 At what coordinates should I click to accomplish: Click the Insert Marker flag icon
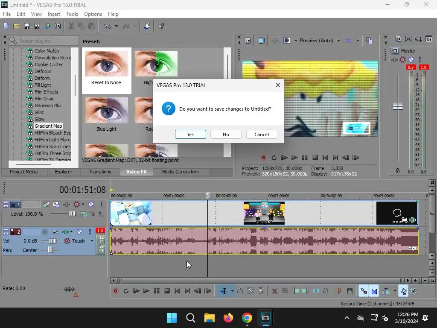(x=339, y=291)
